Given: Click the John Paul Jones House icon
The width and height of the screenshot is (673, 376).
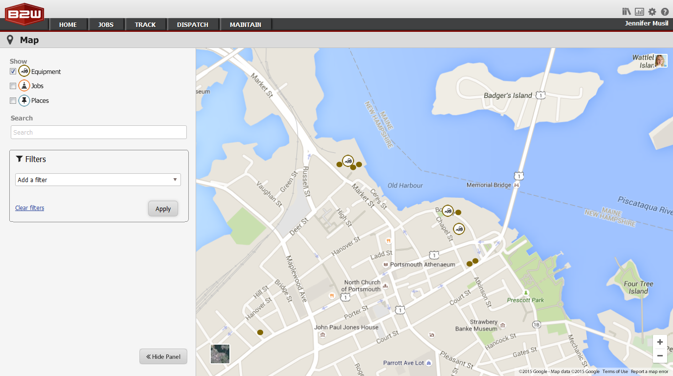Looking at the screenshot, I should (322, 335).
